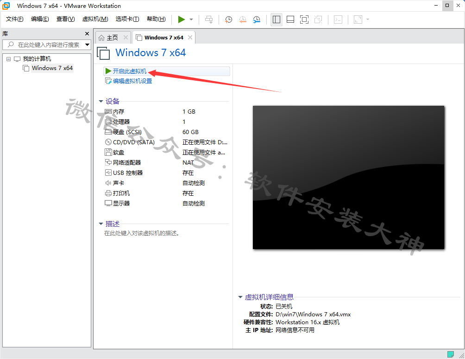Close the 主页 tab
465x359 pixels.
[x=126, y=38]
